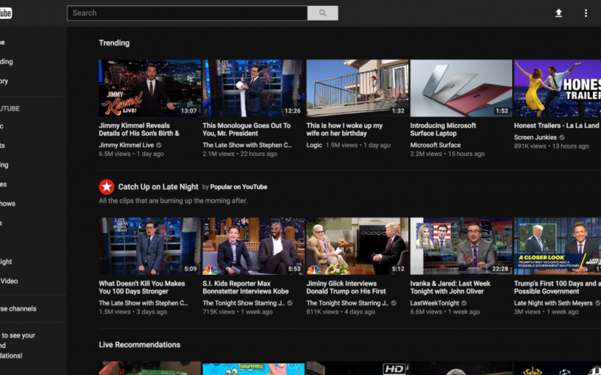Focus the Search text field
Screen dimensions: 601x375
coord(187,13)
